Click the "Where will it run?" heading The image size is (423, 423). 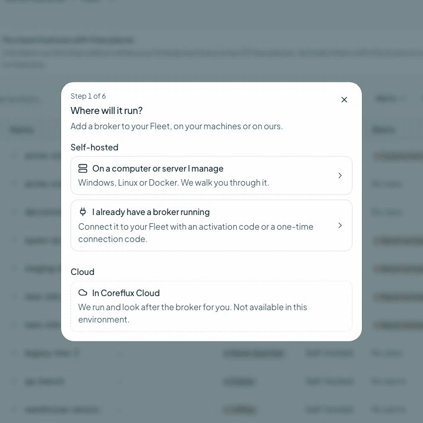[x=106, y=110]
